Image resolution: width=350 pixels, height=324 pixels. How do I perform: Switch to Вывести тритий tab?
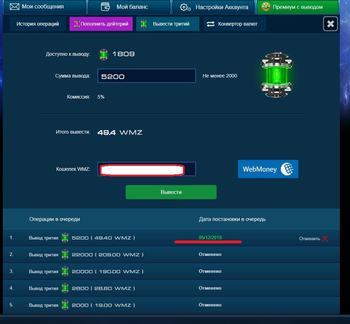point(168,24)
